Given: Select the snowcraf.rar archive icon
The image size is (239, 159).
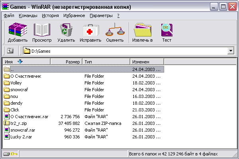Looking at the screenshot, I should (x=7, y=130).
